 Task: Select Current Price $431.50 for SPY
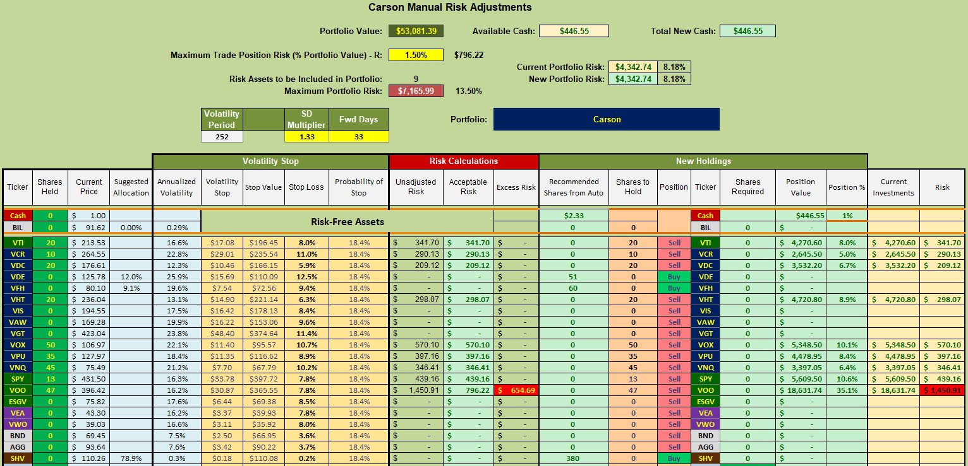pos(88,379)
